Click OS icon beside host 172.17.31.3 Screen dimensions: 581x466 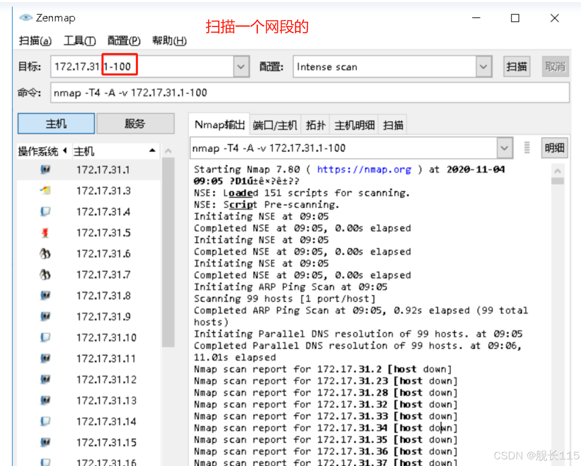point(45,191)
